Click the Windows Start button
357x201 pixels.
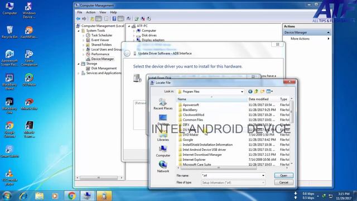[x=7, y=196]
